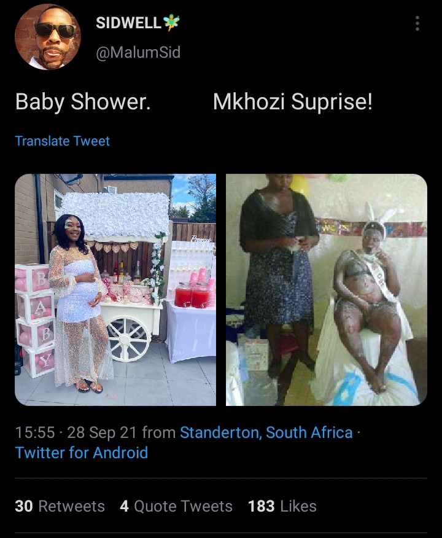Viewport: 442px width, 538px height.
Task: Click the retweet count number 30
Action: (x=24, y=507)
